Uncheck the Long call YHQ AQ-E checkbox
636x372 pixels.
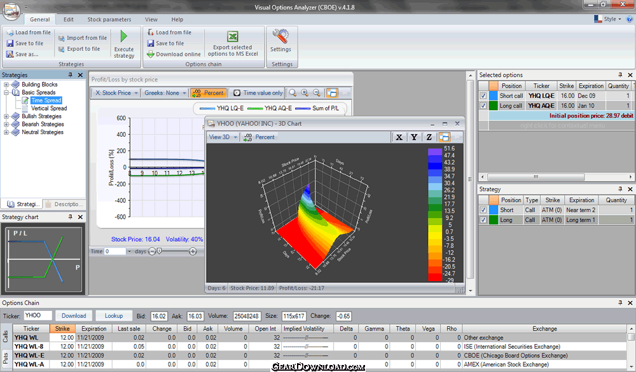(x=483, y=106)
